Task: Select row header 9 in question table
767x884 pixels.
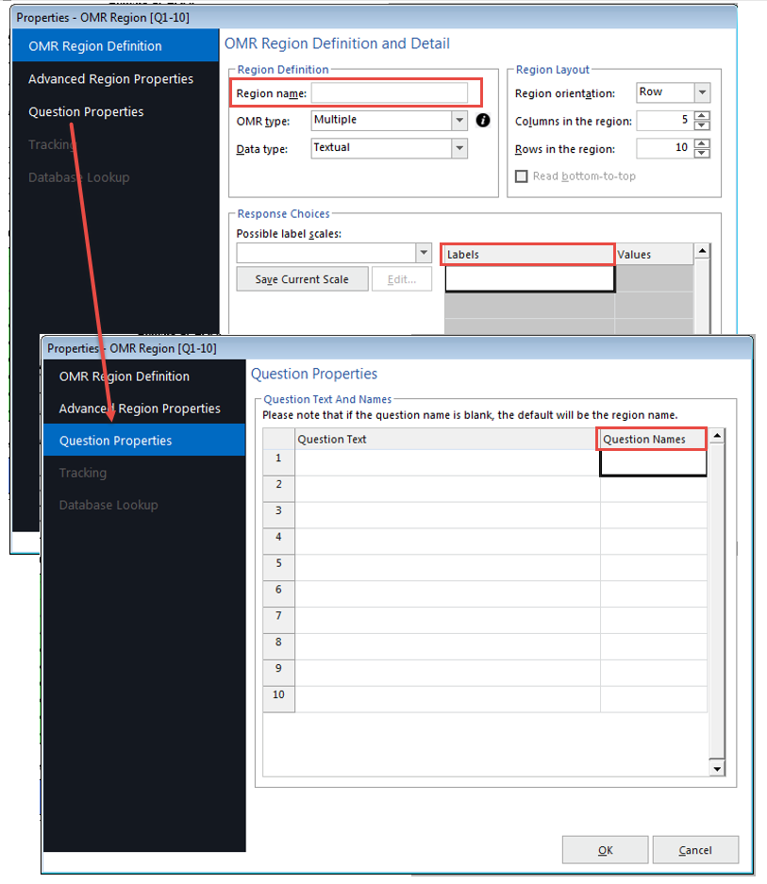Action: pos(278,673)
